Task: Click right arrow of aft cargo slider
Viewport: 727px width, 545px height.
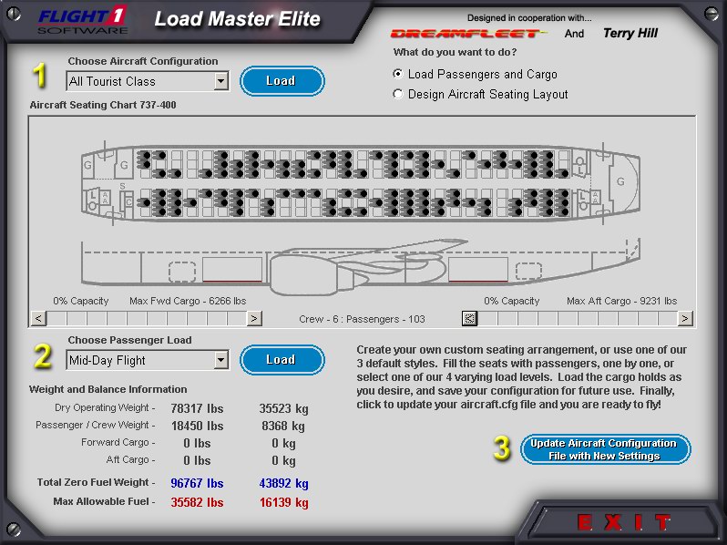Action: pos(684,318)
